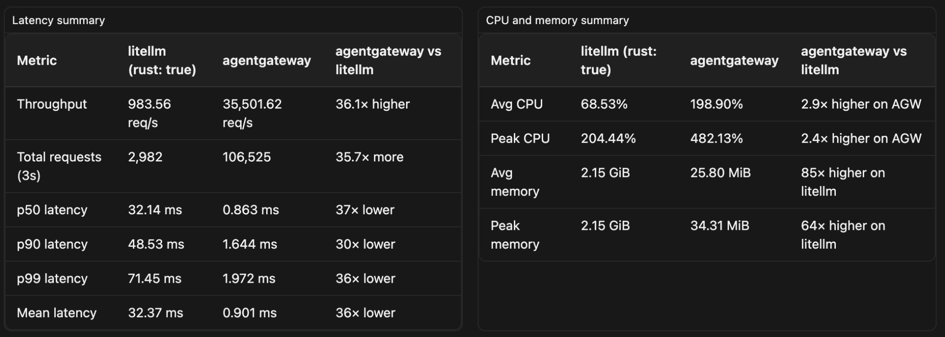Click the 983.56 req/s throughput value
The image size is (945, 337).
point(149,113)
